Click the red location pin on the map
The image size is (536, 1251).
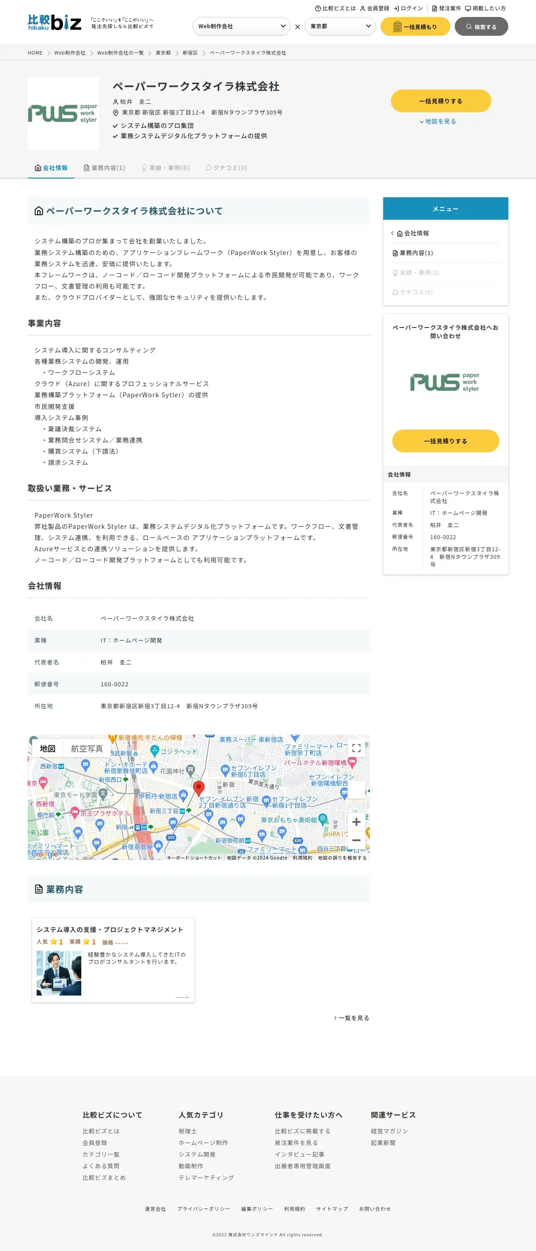coord(198,788)
